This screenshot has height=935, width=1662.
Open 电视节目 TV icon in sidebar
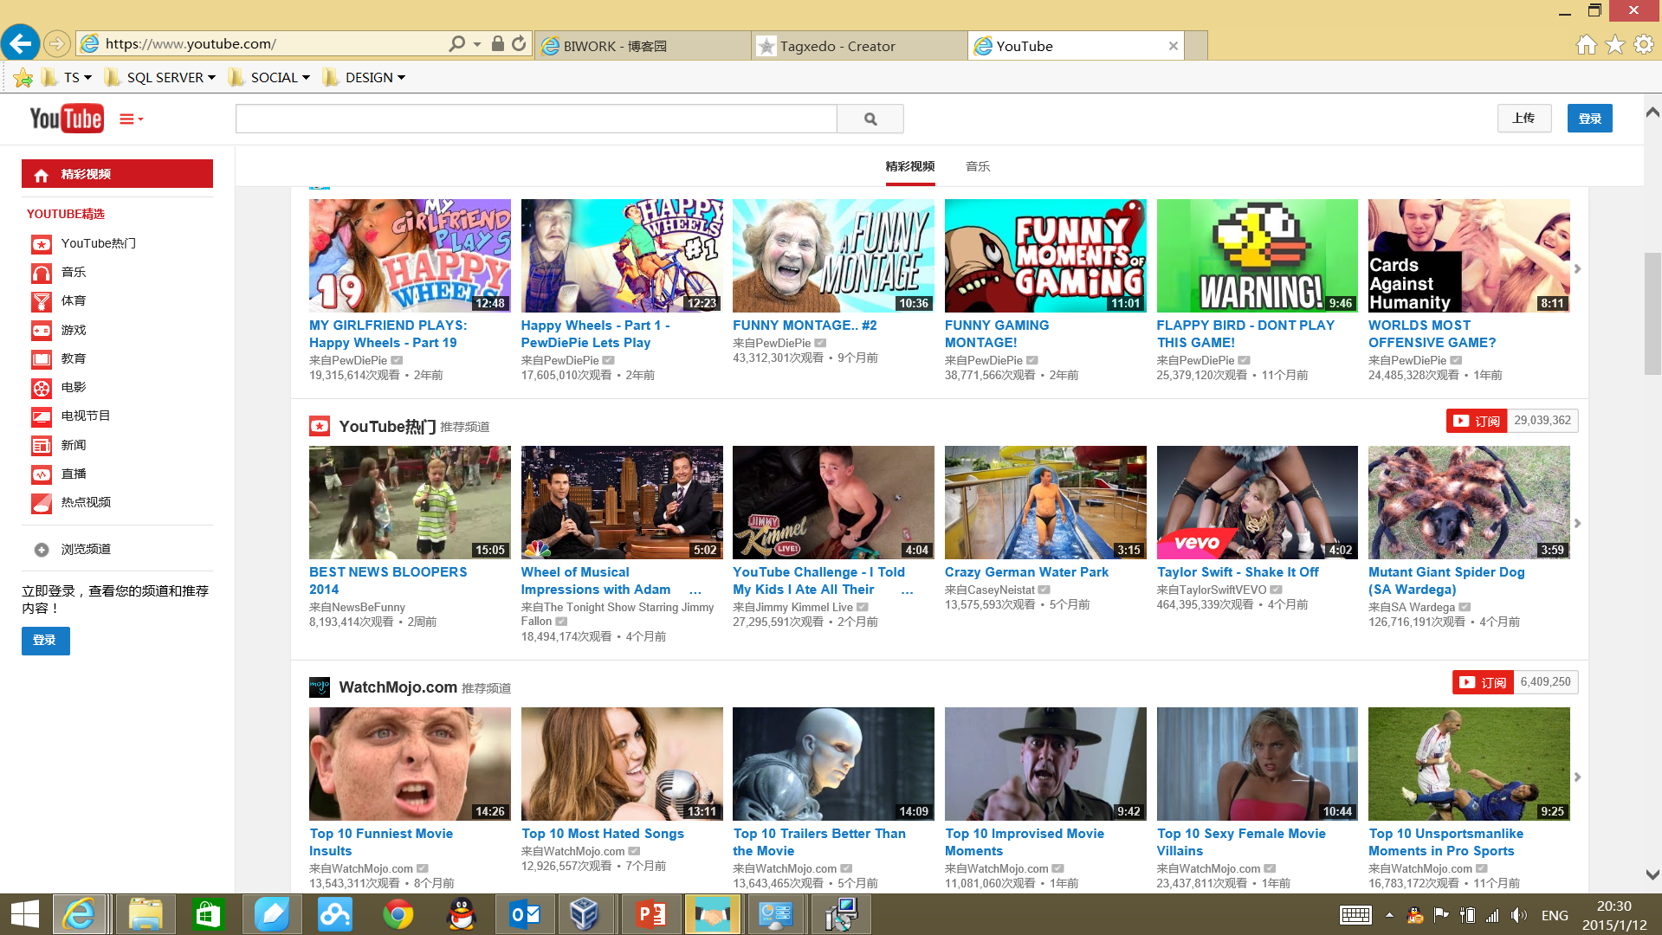42,416
